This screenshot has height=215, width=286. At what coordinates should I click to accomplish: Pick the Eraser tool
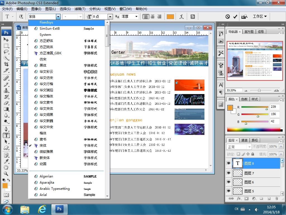tap(6, 103)
